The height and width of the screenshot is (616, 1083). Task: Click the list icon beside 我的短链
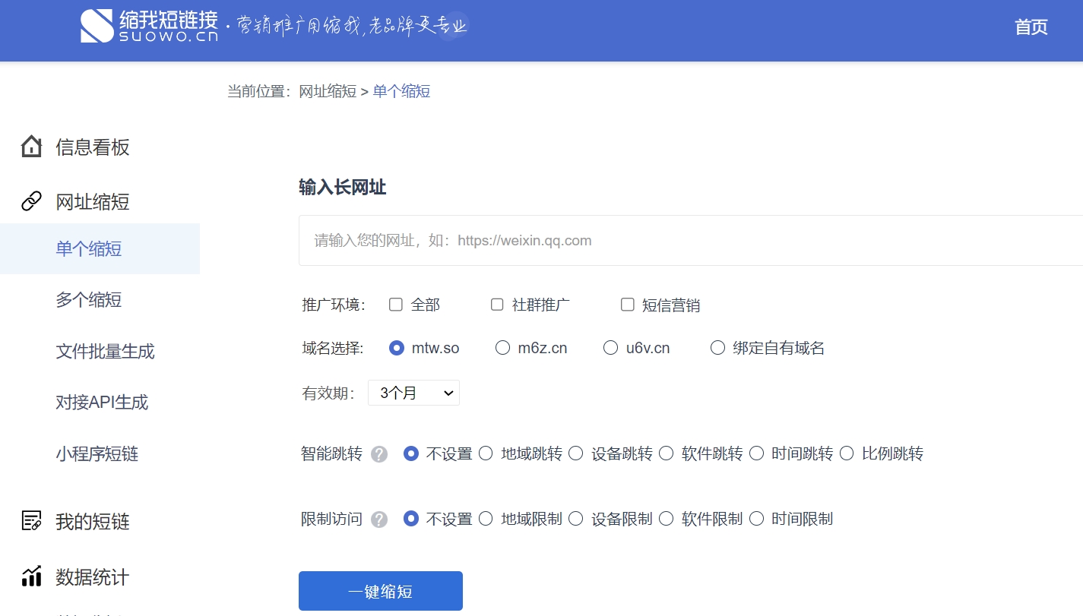pos(31,521)
